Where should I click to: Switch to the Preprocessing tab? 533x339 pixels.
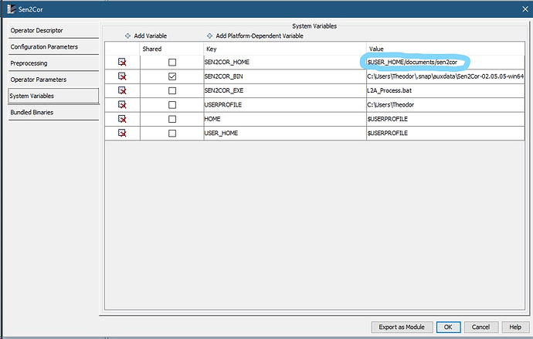(x=54, y=63)
